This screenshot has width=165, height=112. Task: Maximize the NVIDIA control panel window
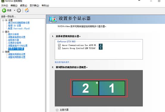(159, 1)
